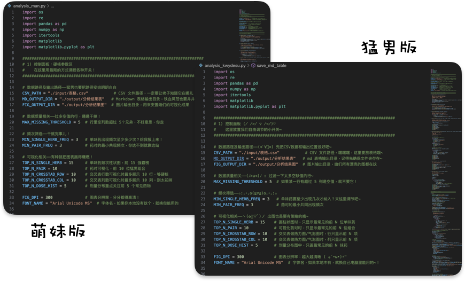Viewport: 465px width, 281px height.
Task: Click the chevron after analysis_kwydesu.py breadcrumb
Action: click(x=249, y=66)
